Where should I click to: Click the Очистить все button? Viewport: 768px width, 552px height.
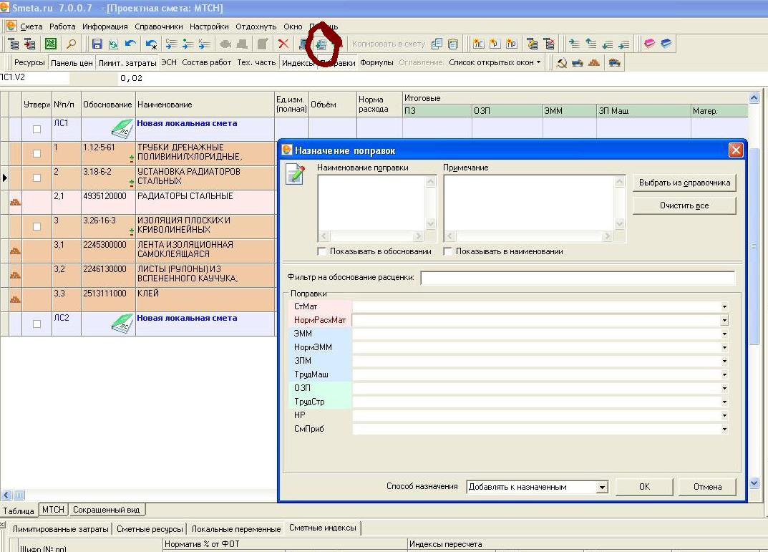[684, 205]
